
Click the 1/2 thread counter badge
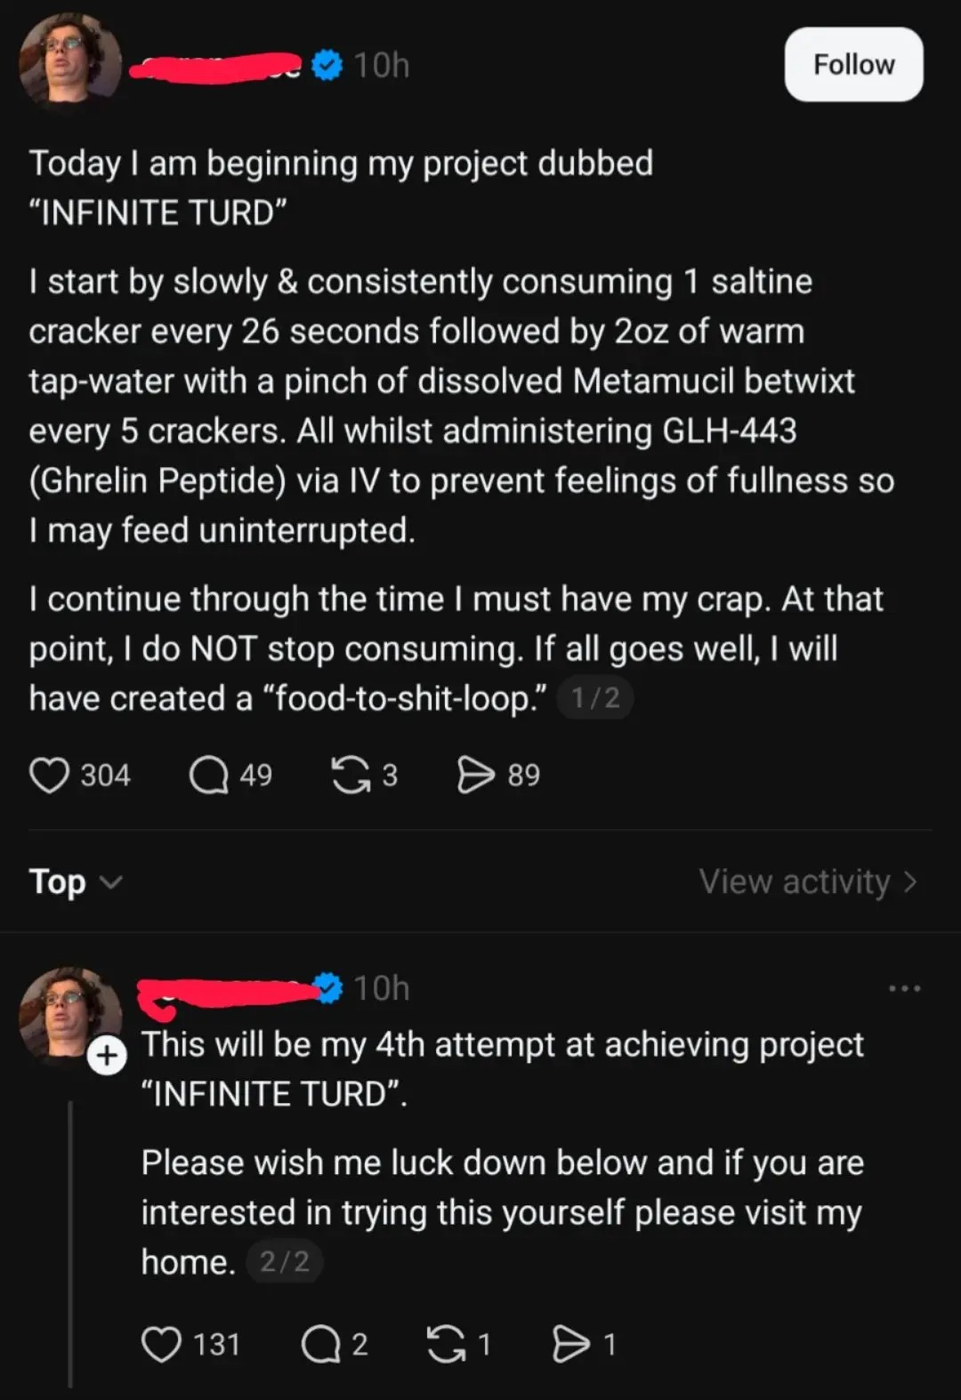click(595, 698)
